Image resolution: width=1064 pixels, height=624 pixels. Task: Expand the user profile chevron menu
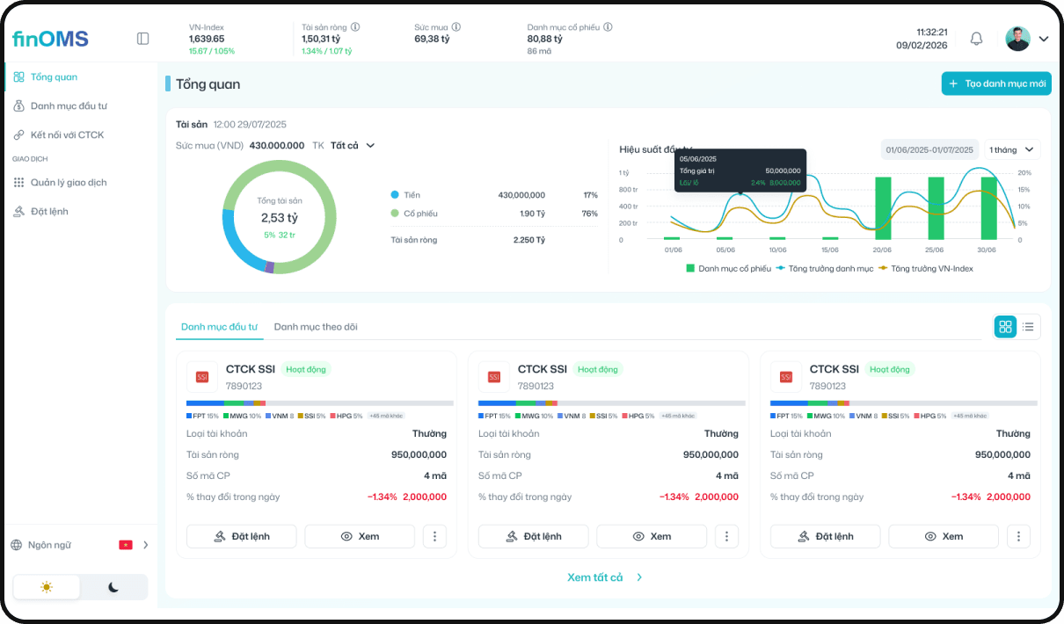point(1045,39)
